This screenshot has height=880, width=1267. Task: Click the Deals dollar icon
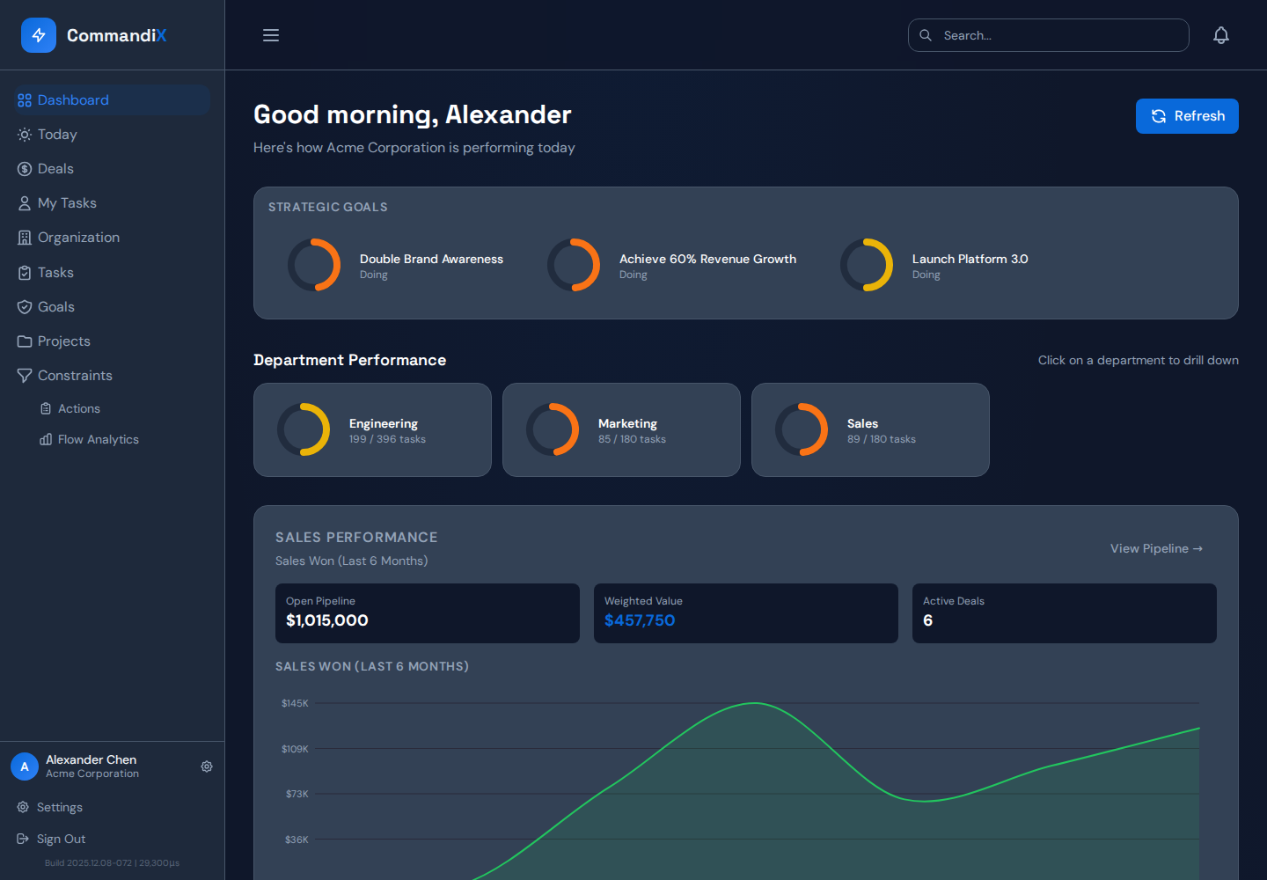pos(25,169)
